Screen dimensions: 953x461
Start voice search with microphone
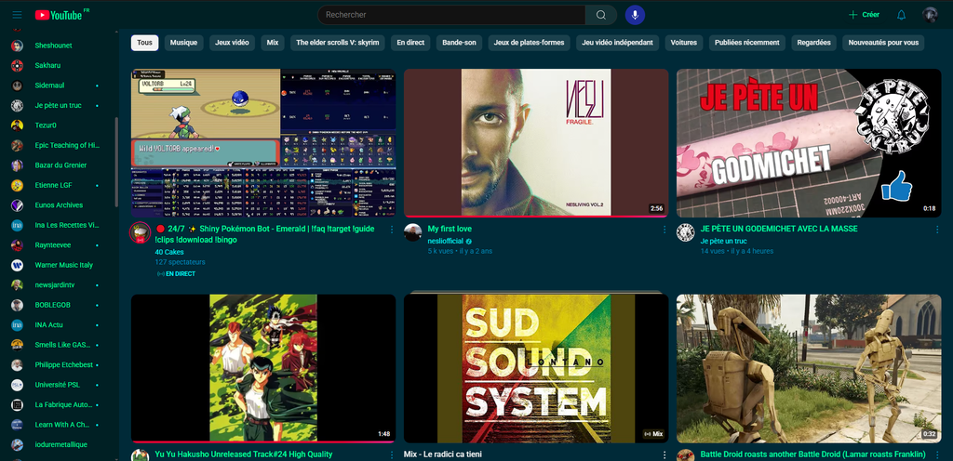point(635,15)
